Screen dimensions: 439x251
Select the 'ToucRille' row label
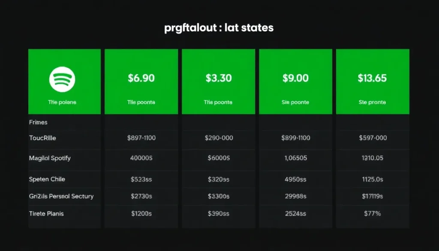pos(42,138)
